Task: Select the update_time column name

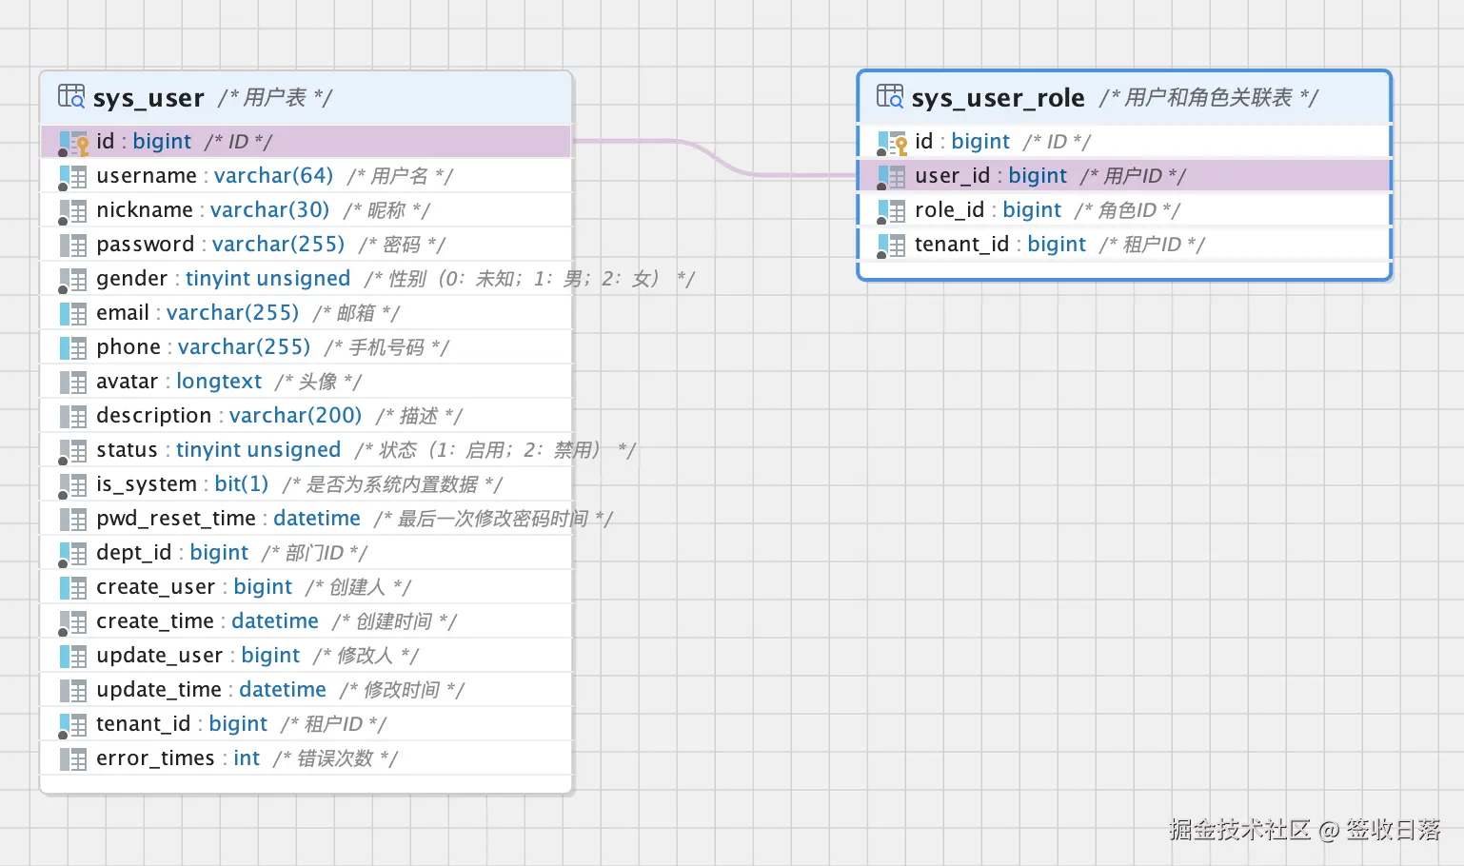Action: (x=159, y=690)
